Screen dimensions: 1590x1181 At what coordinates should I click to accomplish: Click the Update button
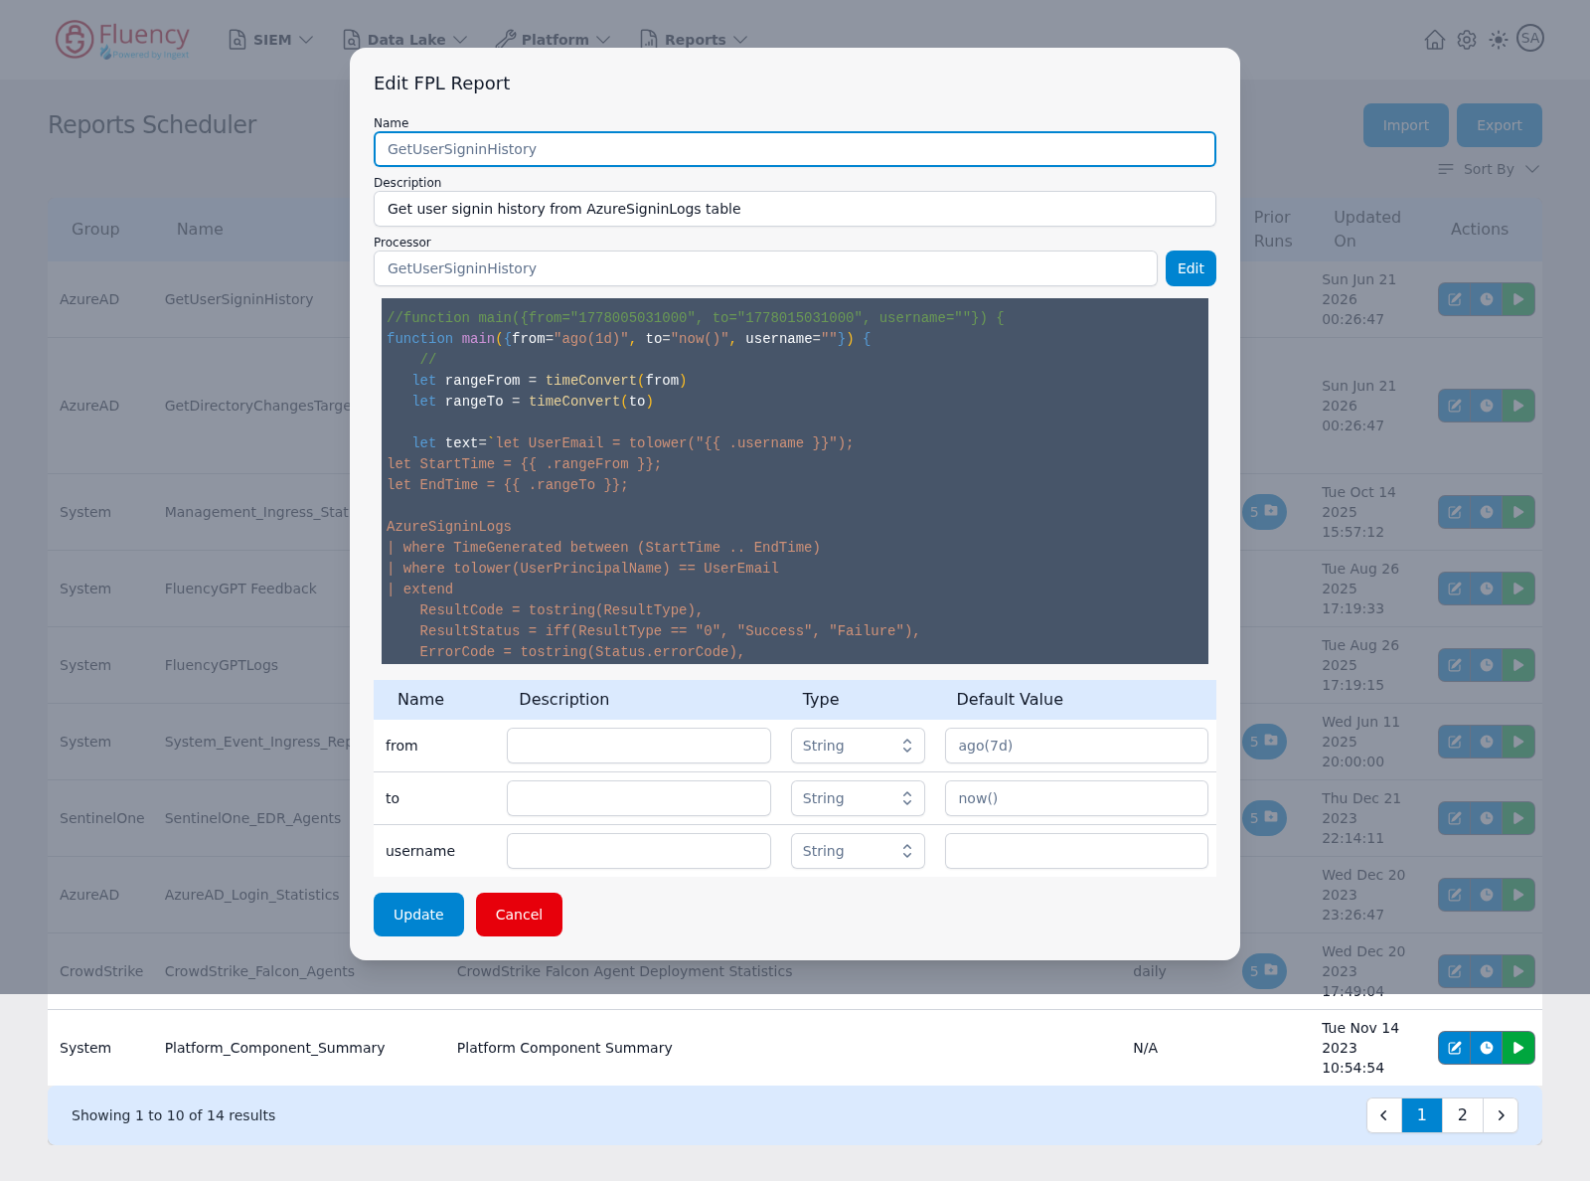pos(418,915)
